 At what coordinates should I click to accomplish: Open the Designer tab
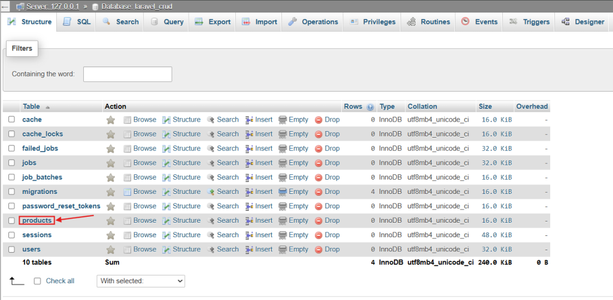coord(583,22)
